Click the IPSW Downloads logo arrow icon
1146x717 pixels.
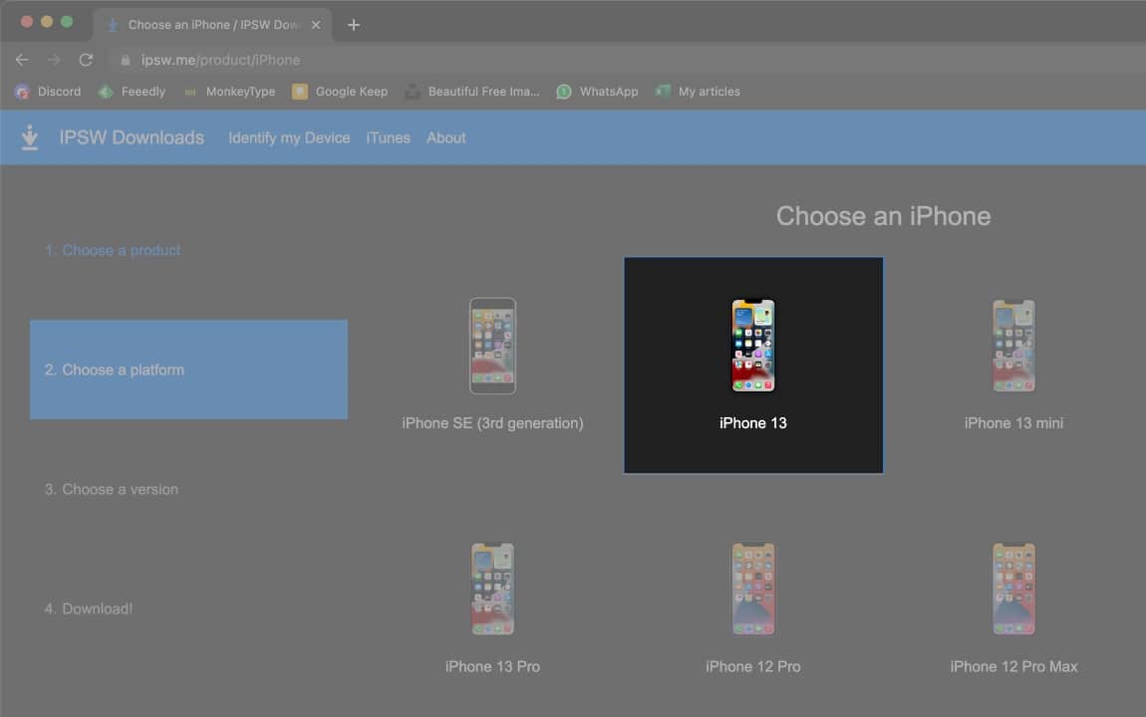[30, 138]
